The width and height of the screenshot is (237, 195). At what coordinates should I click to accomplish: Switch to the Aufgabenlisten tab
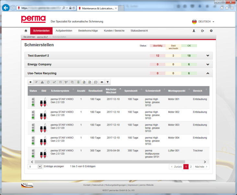coord(64,31)
